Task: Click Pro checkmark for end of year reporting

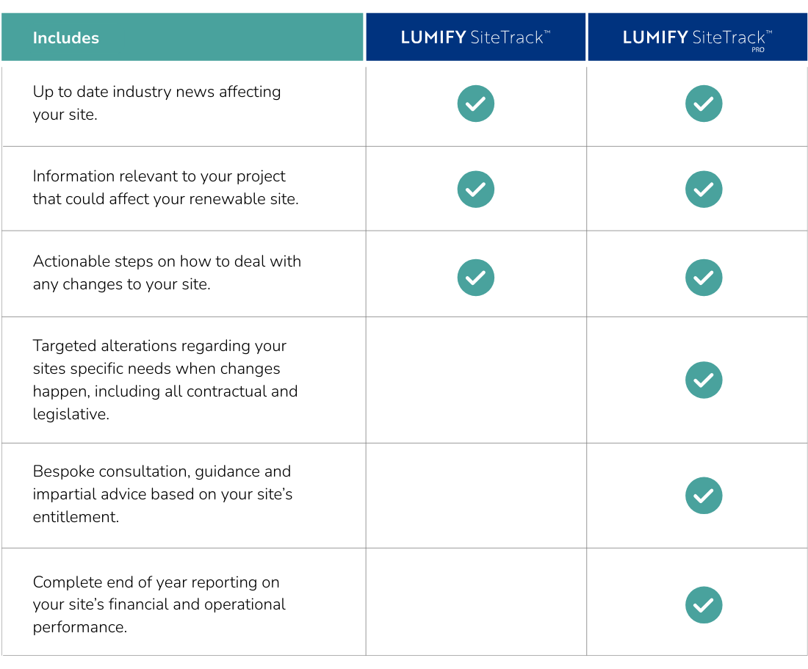Action: coord(704,604)
